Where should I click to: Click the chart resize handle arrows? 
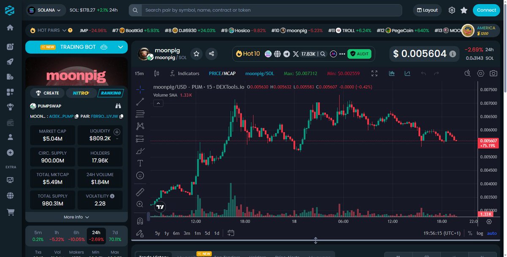tap(316, 241)
